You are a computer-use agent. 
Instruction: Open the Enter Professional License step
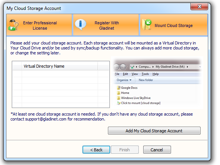(x=39, y=25)
